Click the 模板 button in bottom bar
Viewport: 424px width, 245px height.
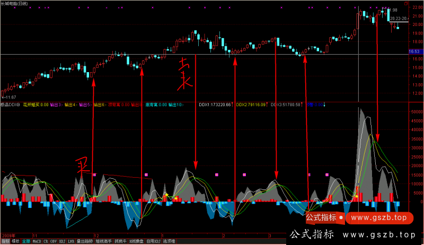point(15,241)
